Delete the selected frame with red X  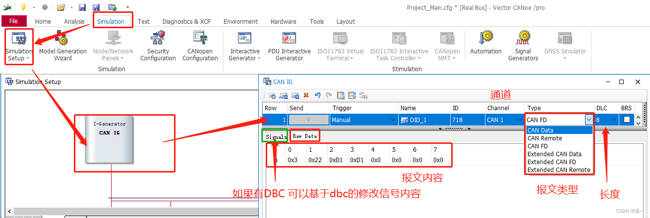306,95
